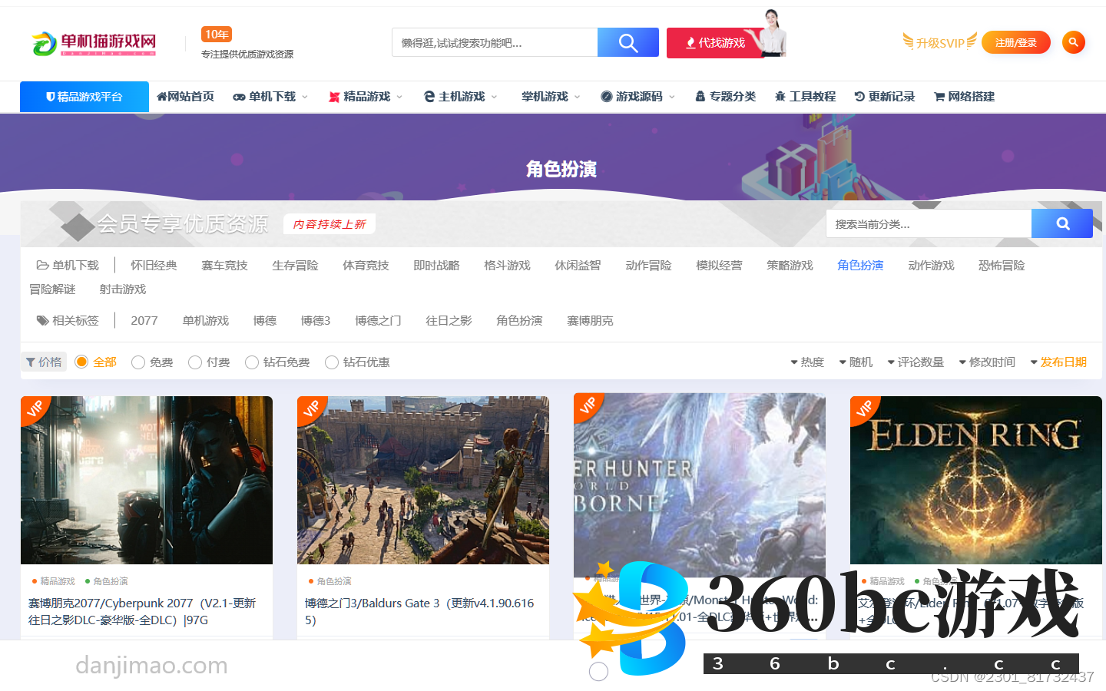This screenshot has height=691, width=1106.
Task: Expand the 单机下载 navigation dropdown
Action: [270, 97]
